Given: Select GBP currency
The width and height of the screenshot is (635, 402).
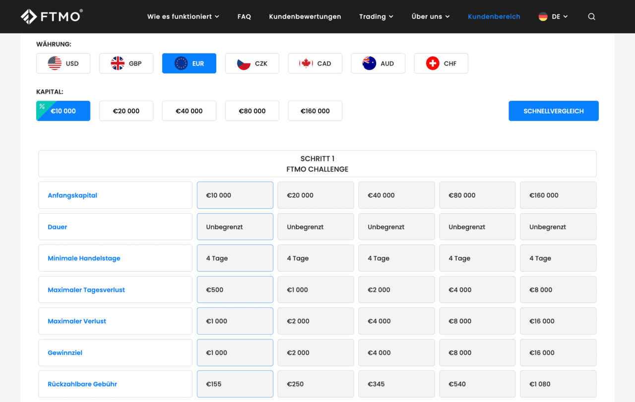Looking at the screenshot, I should (x=126, y=63).
